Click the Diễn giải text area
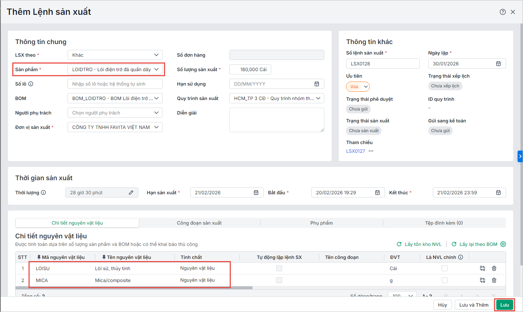523x312 pixels. [x=276, y=120]
